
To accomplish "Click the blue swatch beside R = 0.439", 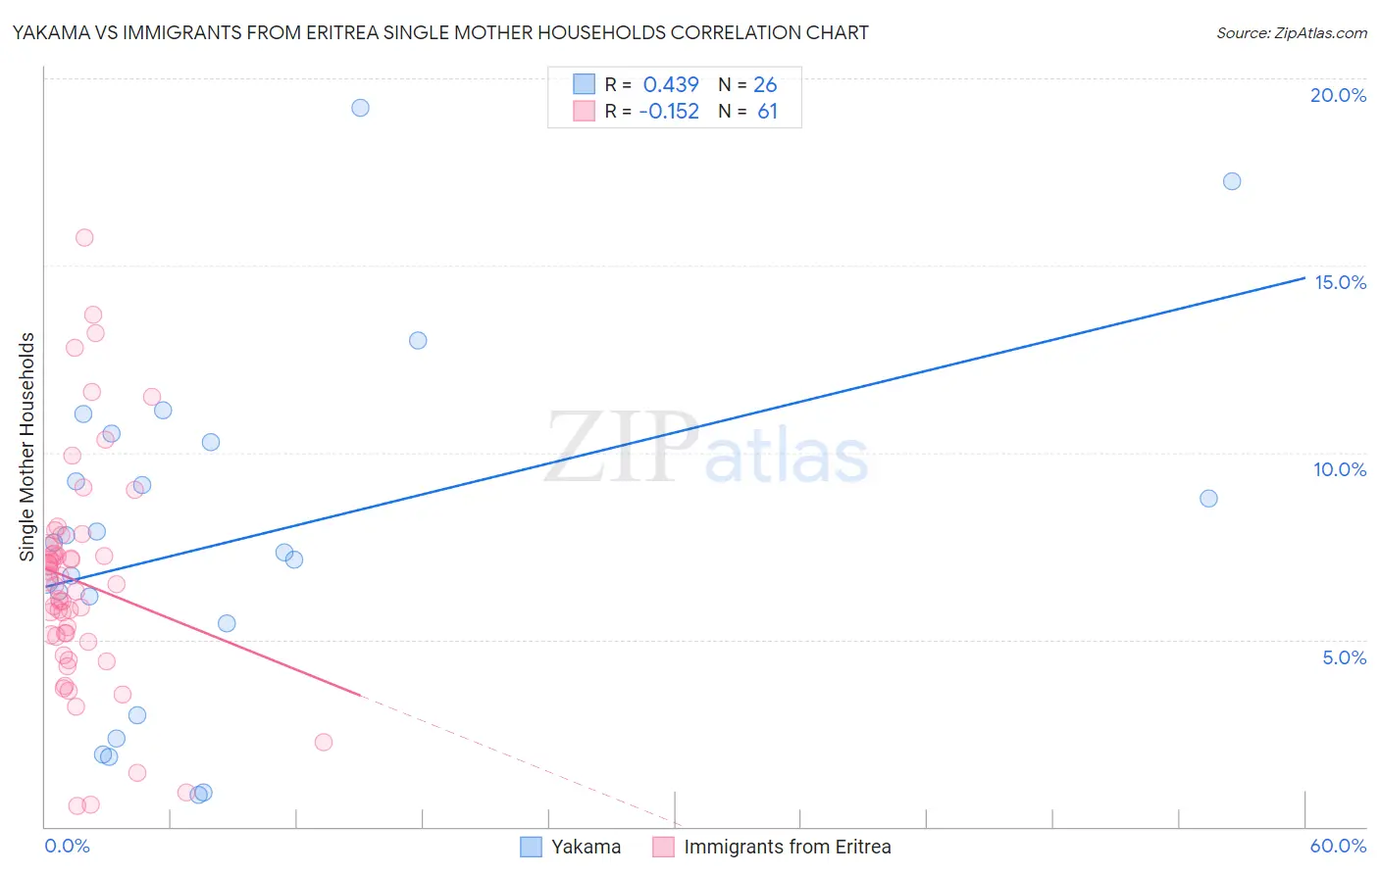I will point(585,84).
